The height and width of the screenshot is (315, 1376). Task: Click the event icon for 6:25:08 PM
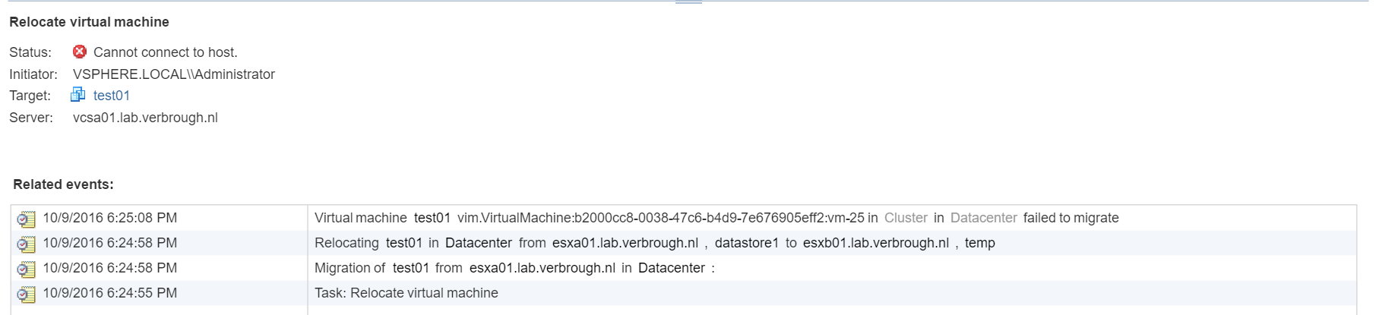(x=26, y=219)
